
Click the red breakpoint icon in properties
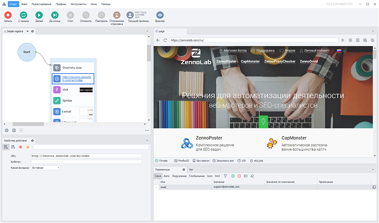pyautogui.click(x=20, y=147)
